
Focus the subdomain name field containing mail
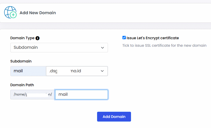tap(28, 71)
